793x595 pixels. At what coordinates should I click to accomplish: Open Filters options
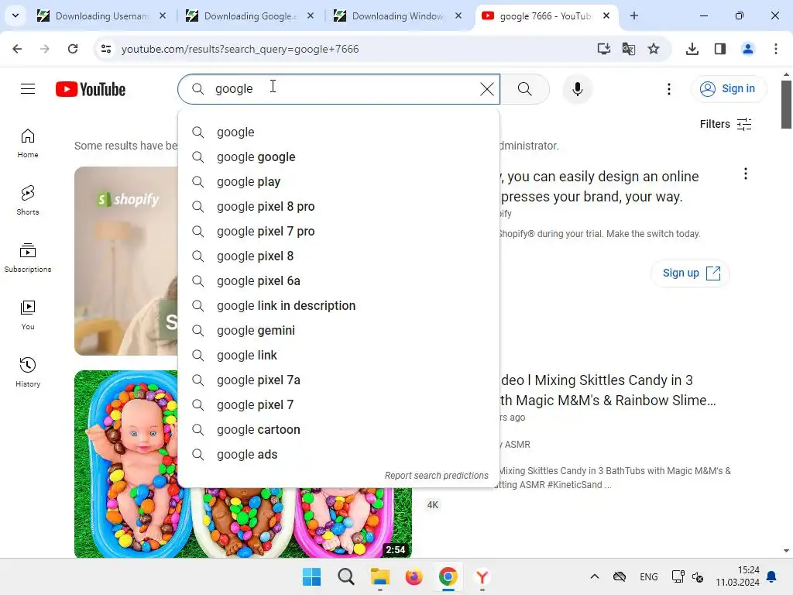(726, 124)
